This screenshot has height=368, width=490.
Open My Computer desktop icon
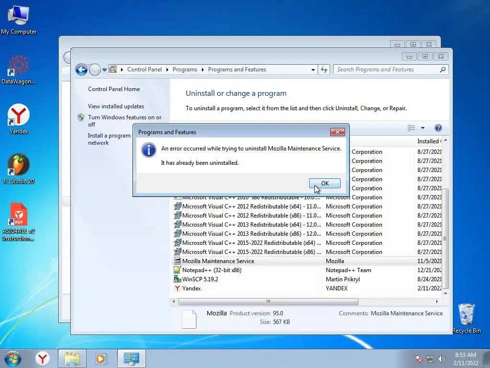point(19,20)
